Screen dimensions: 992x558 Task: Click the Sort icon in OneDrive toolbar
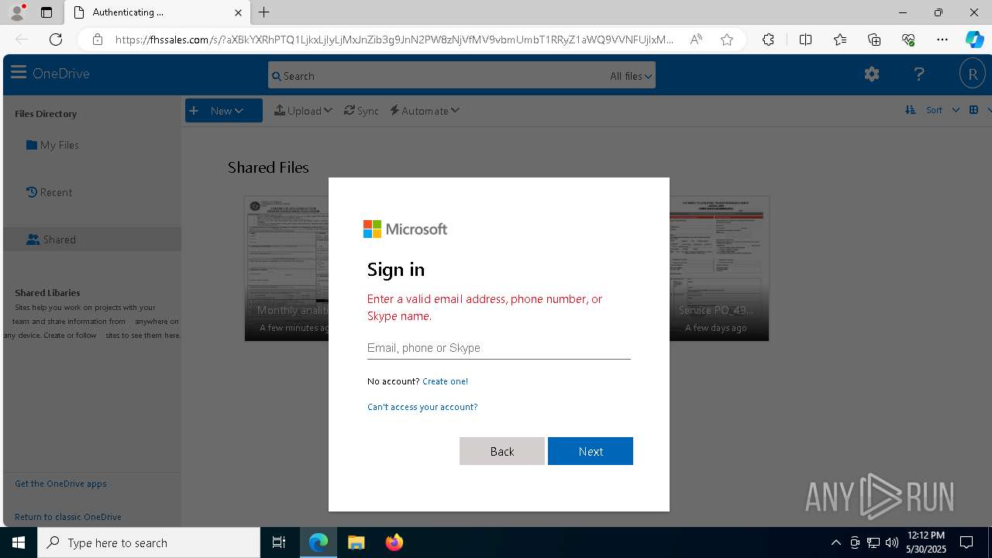[x=911, y=110]
